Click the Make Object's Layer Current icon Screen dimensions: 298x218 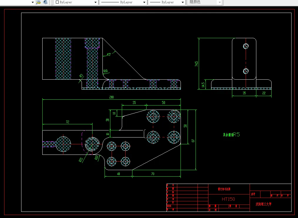(x=38, y=2)
